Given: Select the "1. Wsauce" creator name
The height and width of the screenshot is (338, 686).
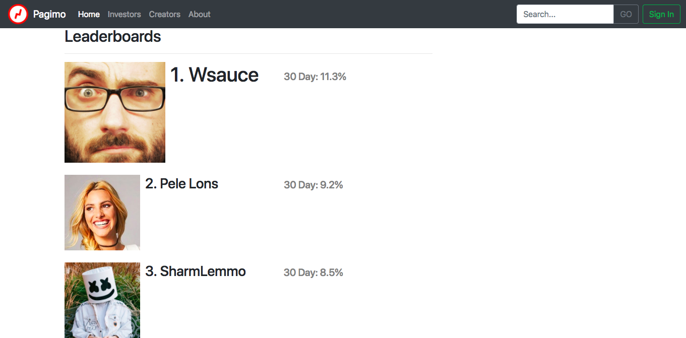Looking at the screenshot, I should coord(214,75).
